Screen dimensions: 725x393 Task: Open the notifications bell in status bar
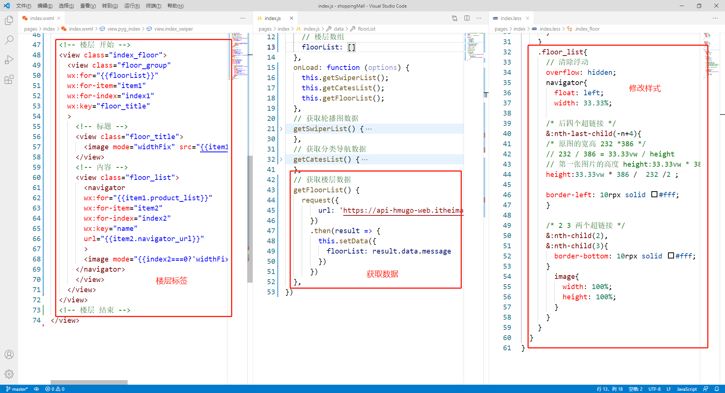[x=717, y=389]
